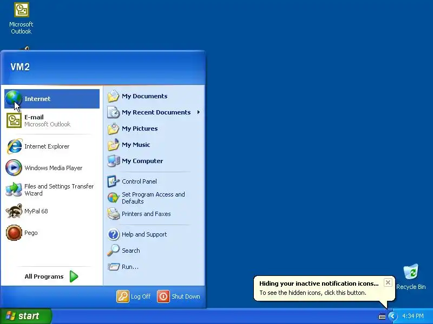Image resolution: width=433 pixels, height=324 pixels.
Task: Click the All Programs text
Action: point(44,276)
